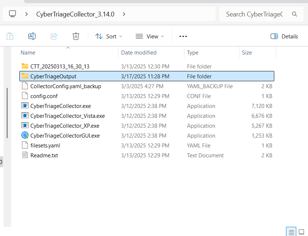Click the 7,120 KB size value
This screenshot has width=308, height=236.
click(262, 106)
